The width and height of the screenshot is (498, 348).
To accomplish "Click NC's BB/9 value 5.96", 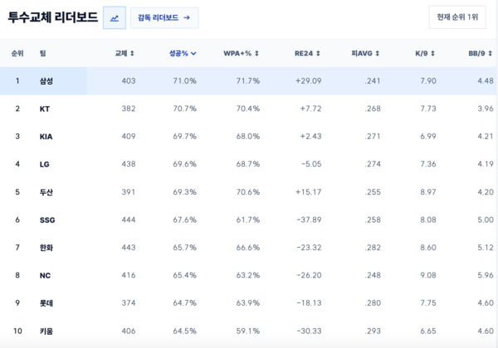I will click(486, 275).
